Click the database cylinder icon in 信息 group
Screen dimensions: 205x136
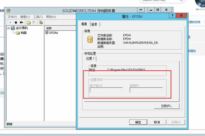90,39
